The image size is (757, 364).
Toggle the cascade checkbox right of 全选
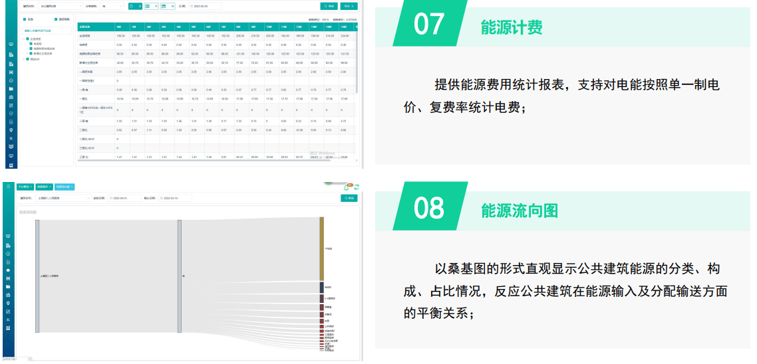pyautogui.click(x=56, y=19)
